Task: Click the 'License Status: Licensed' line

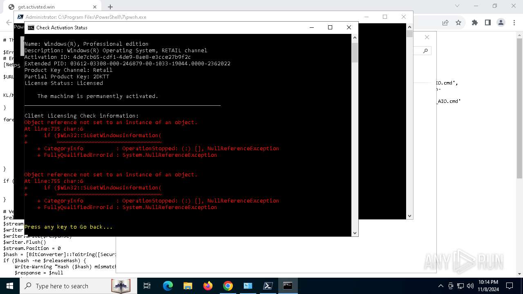Action: tap(64, 83)
